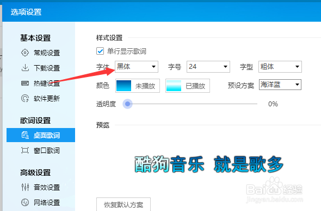Click the equalizer sliders icon beside 音效设置
This screenshot has height=211, width=321.
(25, 187)
